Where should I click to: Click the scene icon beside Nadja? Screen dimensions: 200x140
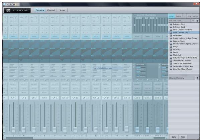(171, 47)
